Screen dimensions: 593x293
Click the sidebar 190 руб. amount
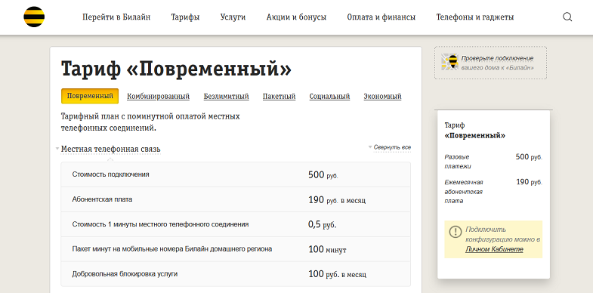point(529,182)
